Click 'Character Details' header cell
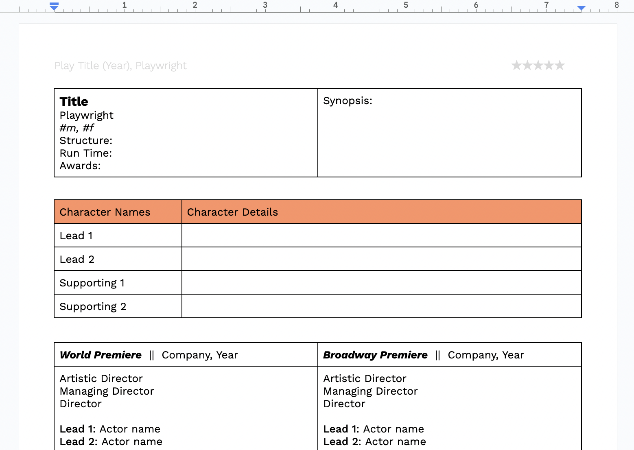Viewport: 634px width, 450px height. click(x=382, y=212)
